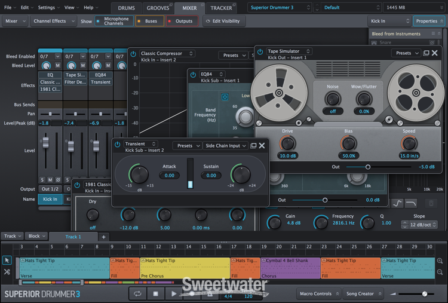Switch to the GROOVES tab
The width and height of the screenshot is (448, 303).
[158, 8]
